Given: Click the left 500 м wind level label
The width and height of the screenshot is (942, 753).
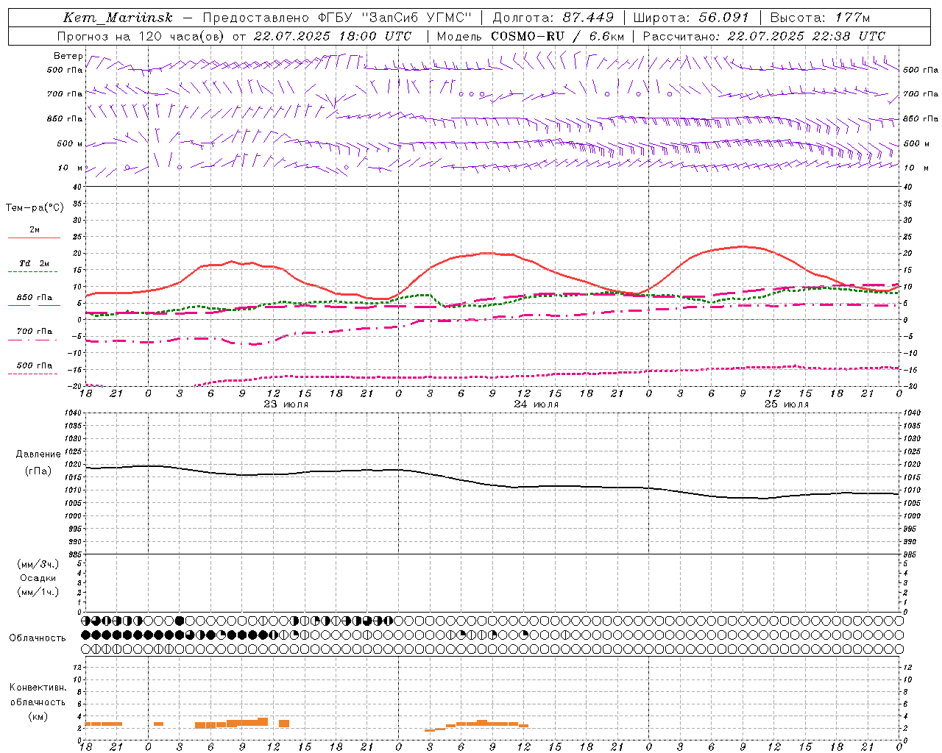Looking at the screenshot, I should (x=70, y=143).
